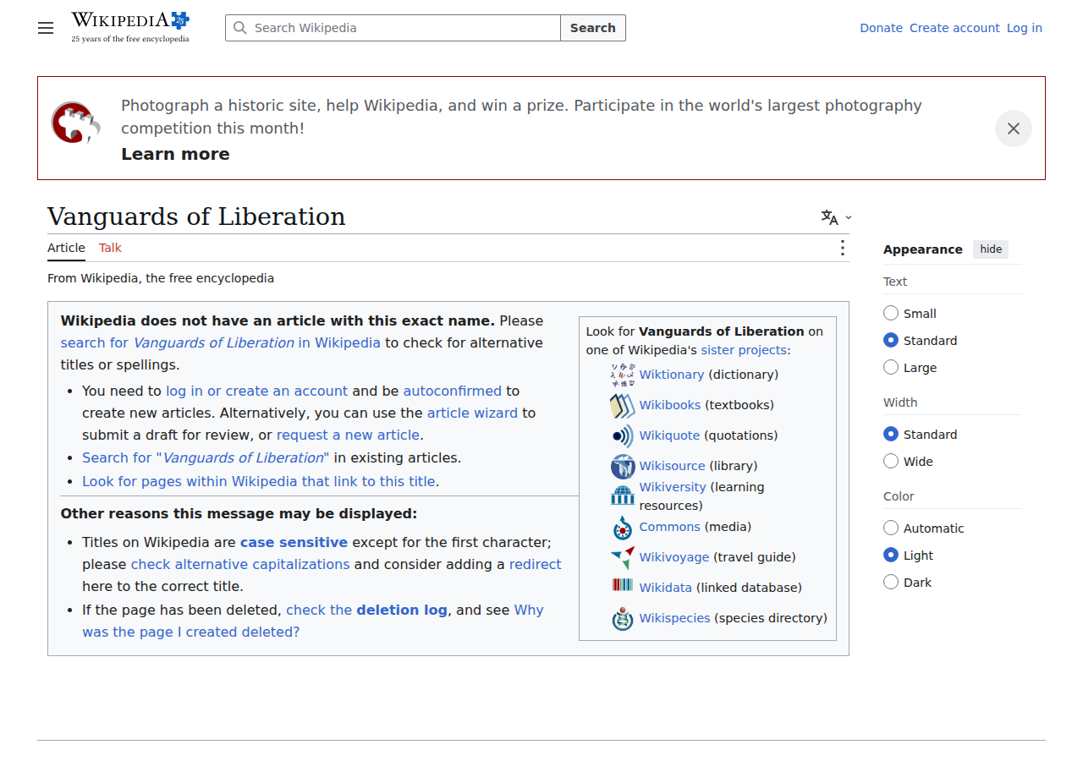Click the Wiktionary icon
1083x761 pixels.
pyautogui.click(x=623, y=375)
